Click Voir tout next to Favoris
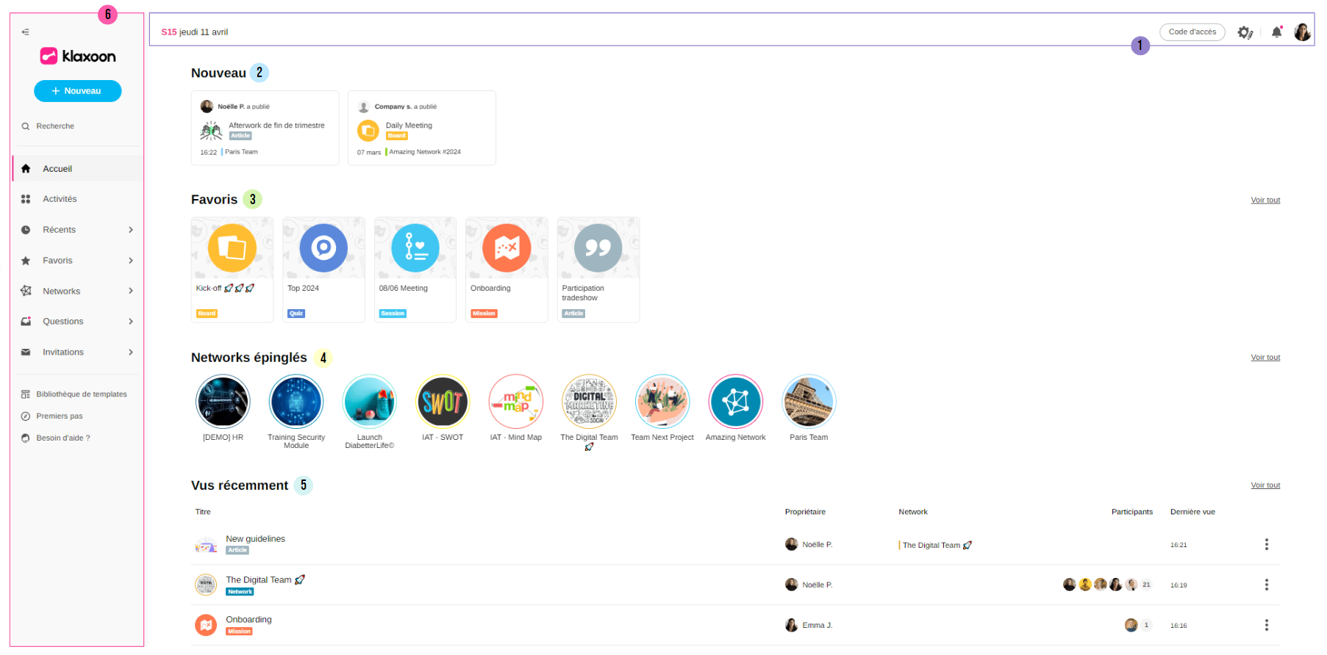 (1265, 200)
